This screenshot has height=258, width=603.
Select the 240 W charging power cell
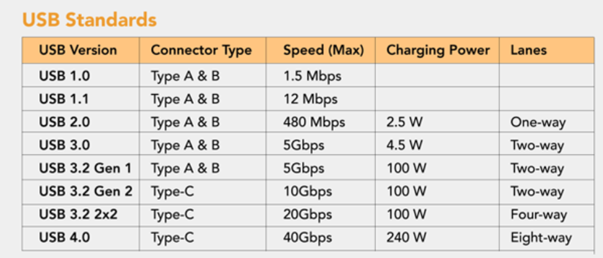pos(407,238)
